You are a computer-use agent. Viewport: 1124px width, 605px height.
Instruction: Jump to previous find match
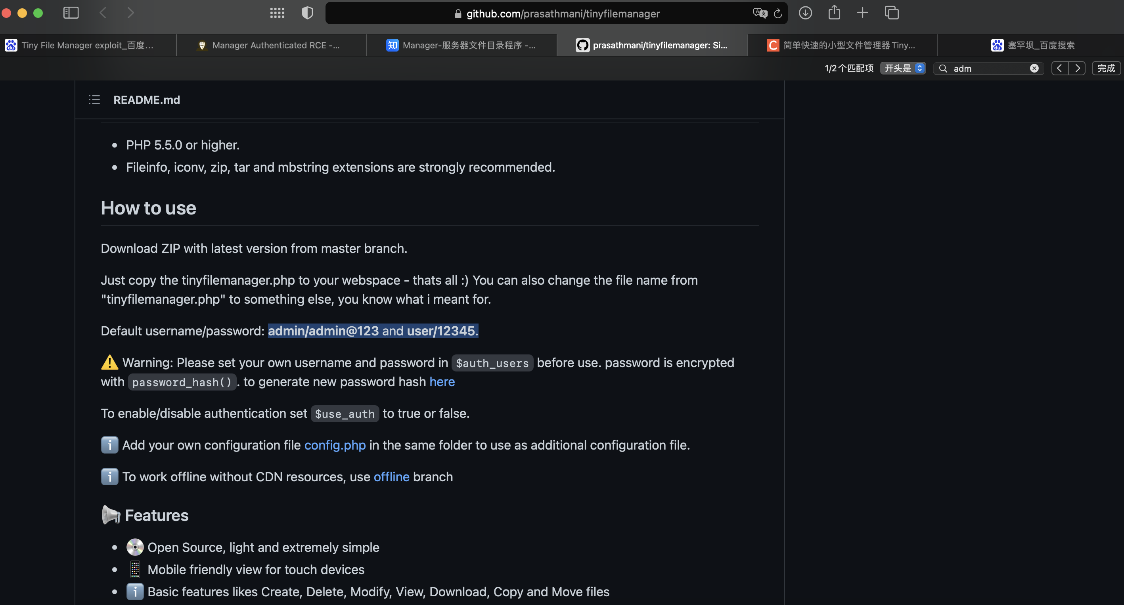[x=1059, y=69]
